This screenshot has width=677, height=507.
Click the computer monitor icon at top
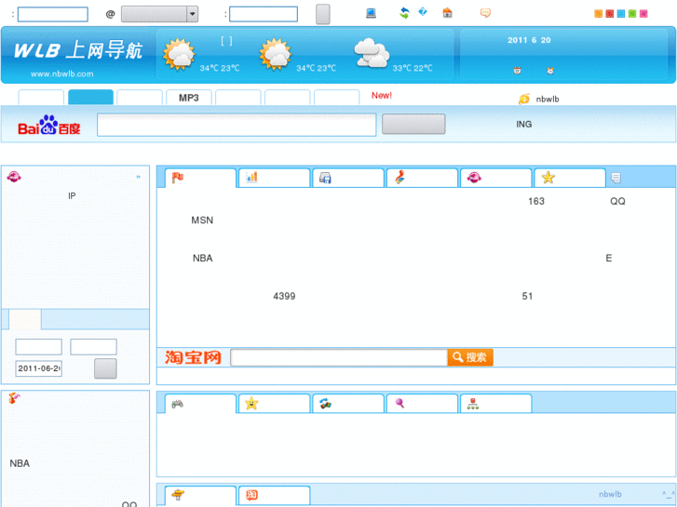click(371, 13)
